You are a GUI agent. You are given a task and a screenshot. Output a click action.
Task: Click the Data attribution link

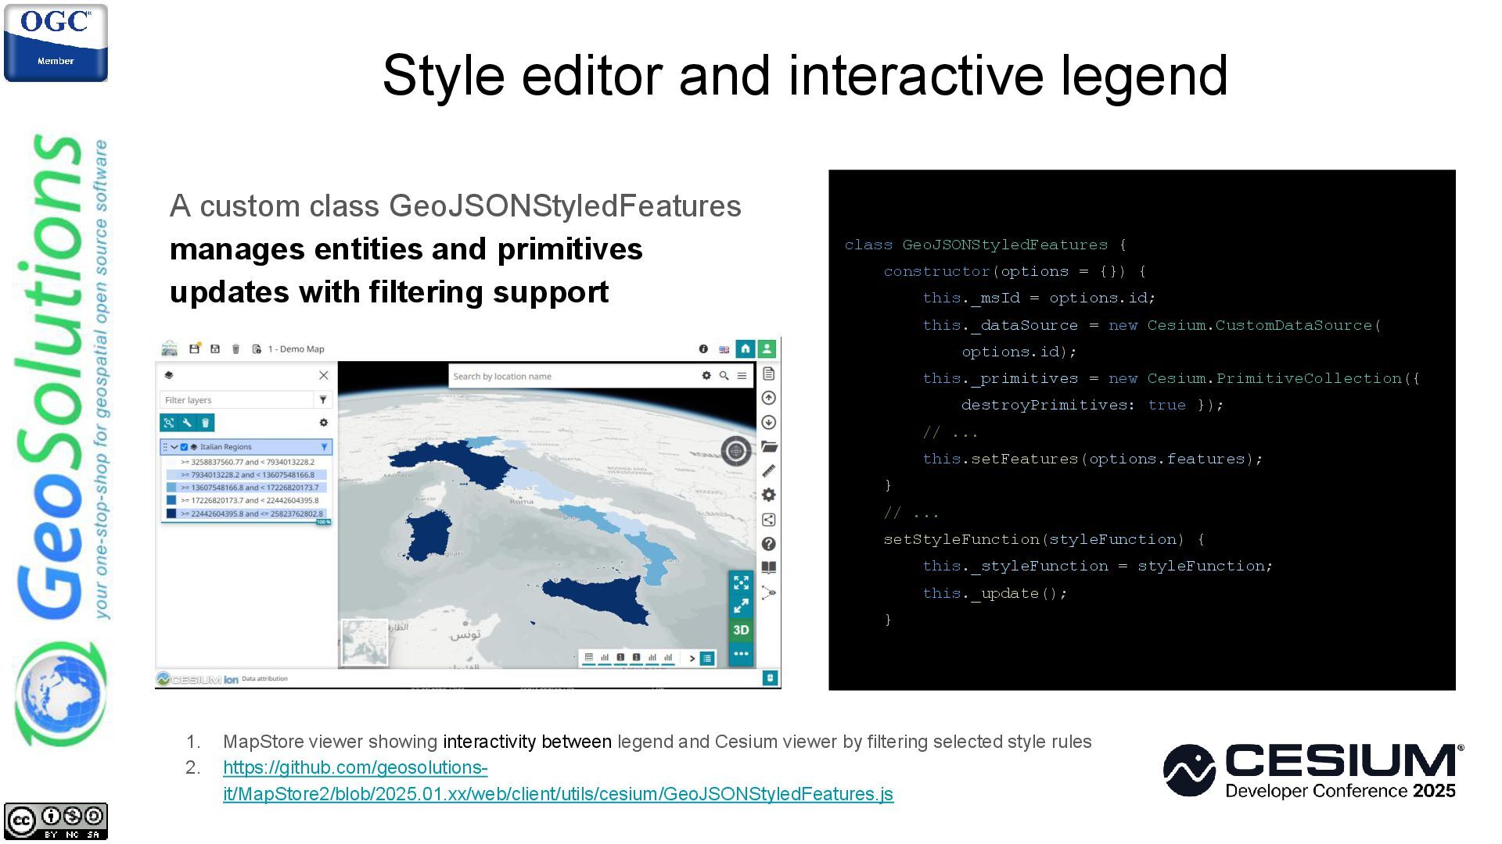pos(264,678)
